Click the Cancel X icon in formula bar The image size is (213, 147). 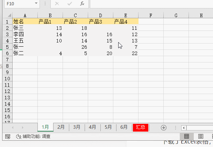coord(57,4)
